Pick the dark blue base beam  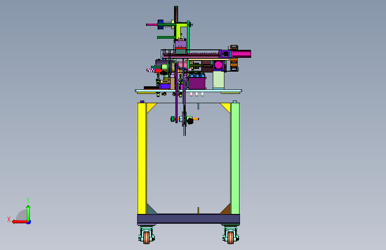(189, 219)
